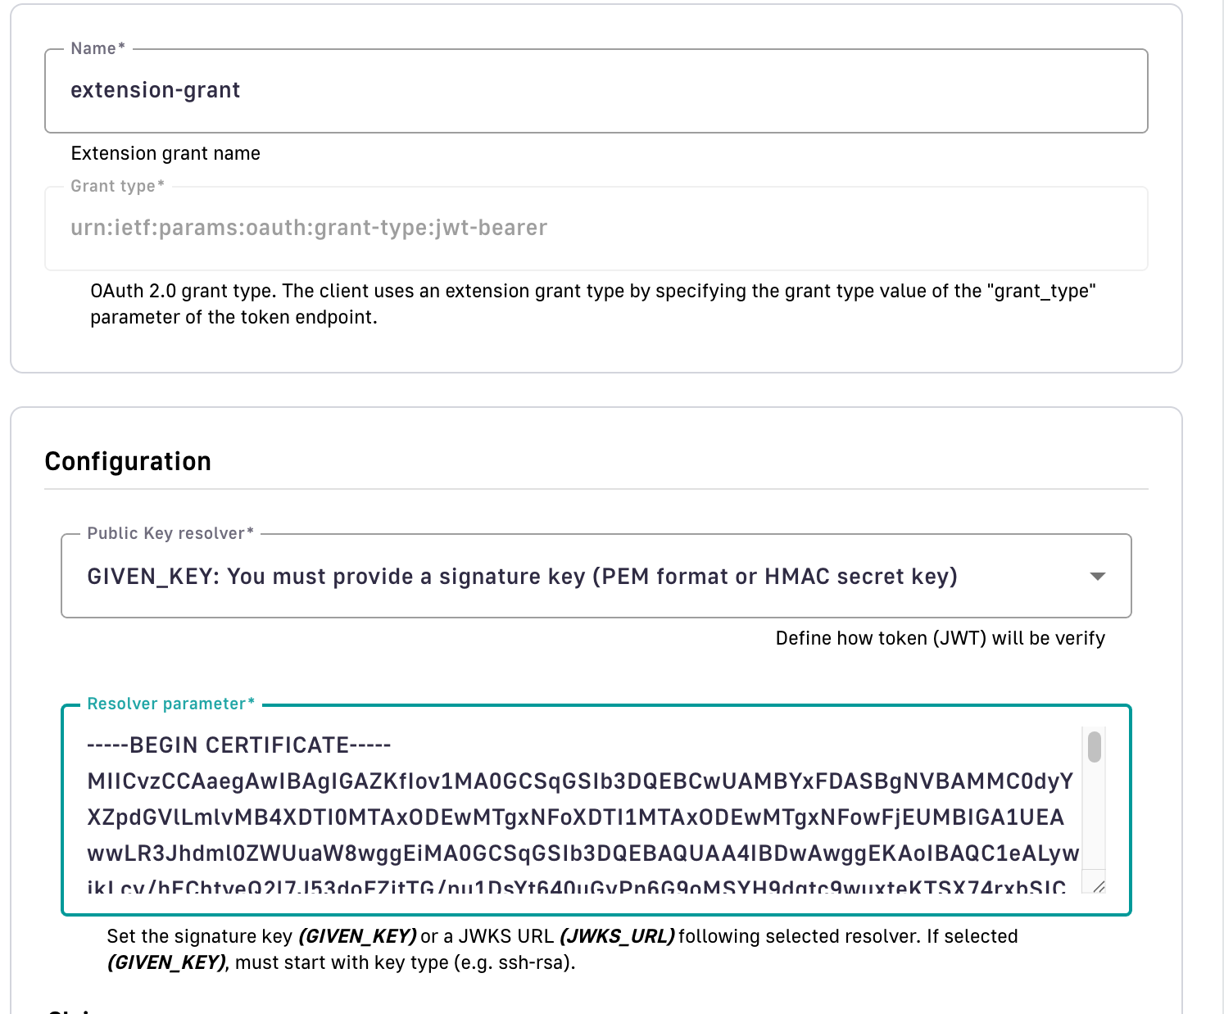This screenshot has height=1014, width=1224.
Task: Click the Name input field containing extension-grant
Action: point(595,91)
